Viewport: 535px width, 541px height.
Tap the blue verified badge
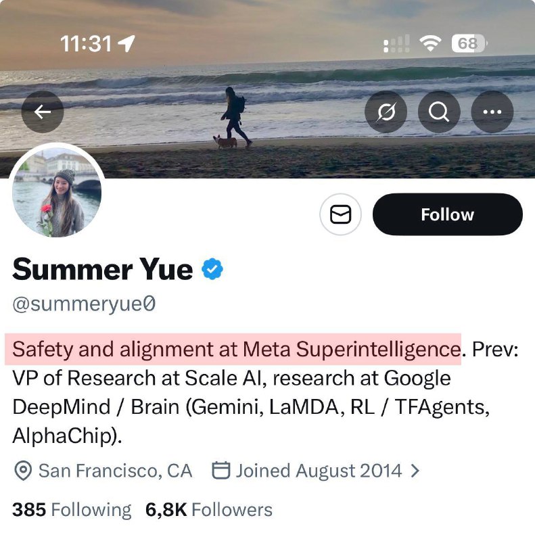213,270
